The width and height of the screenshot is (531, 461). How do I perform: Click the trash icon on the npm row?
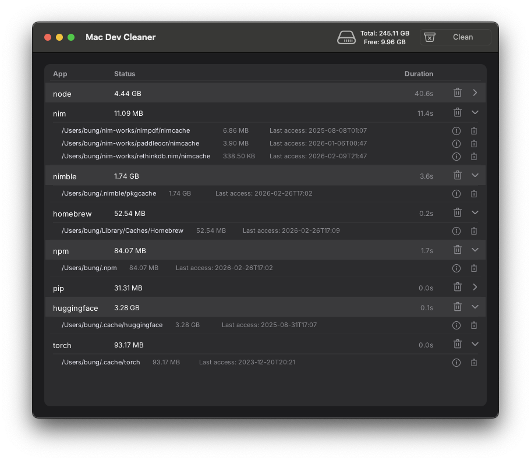458,249
